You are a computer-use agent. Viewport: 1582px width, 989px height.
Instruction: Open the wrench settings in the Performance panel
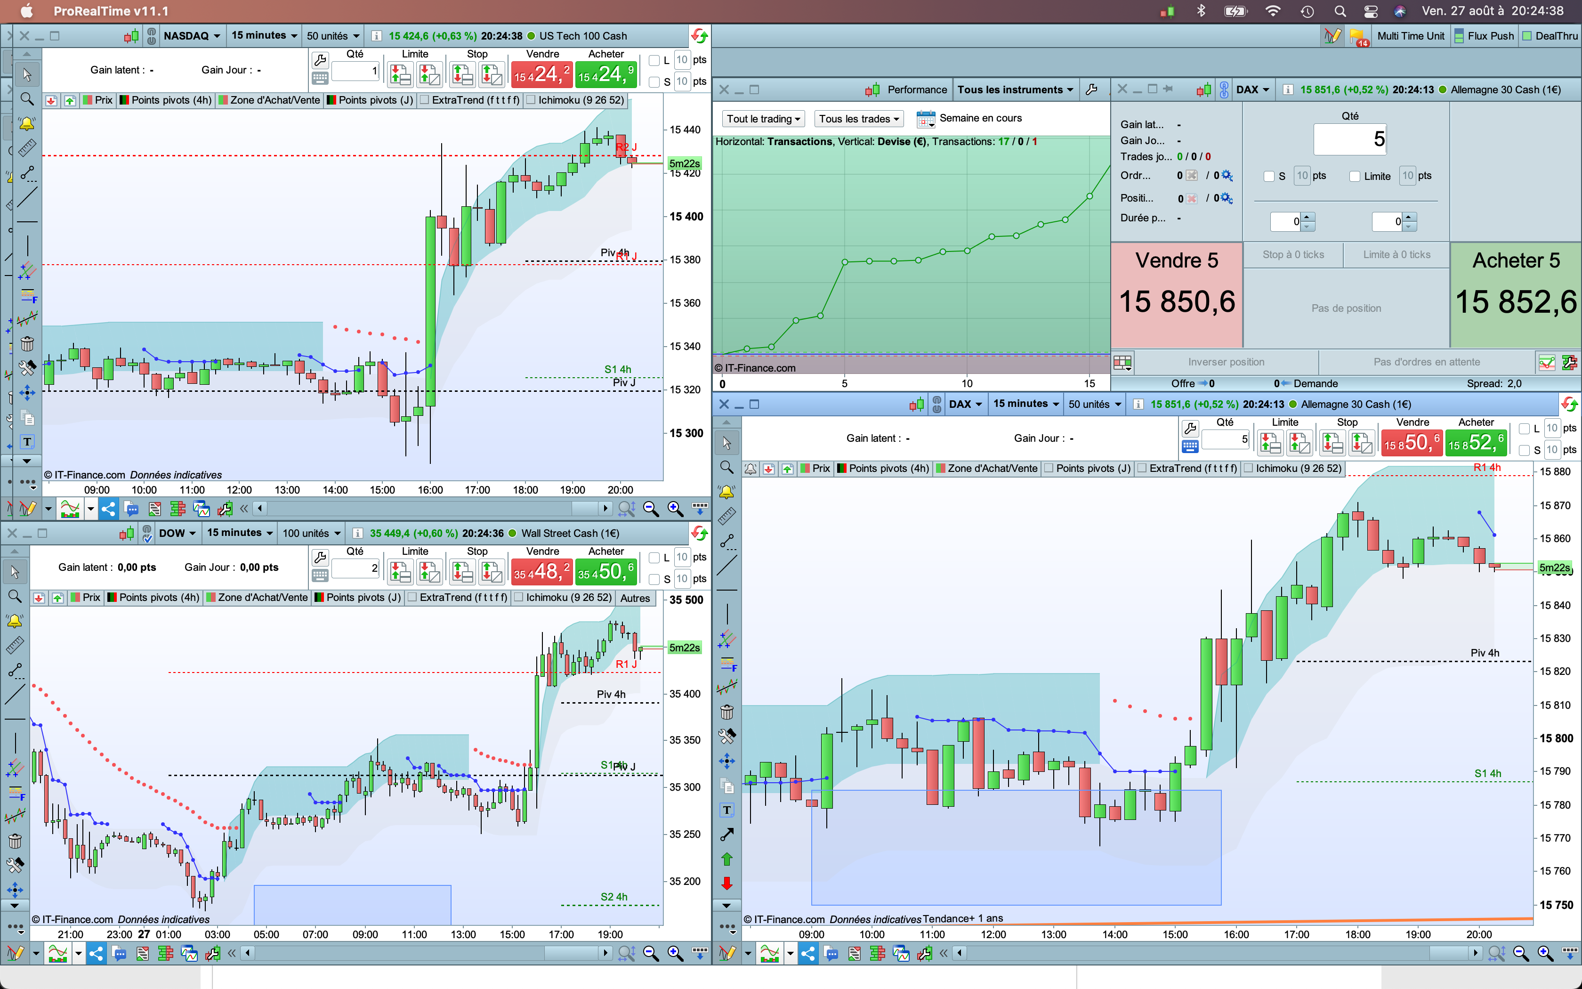1092,89
